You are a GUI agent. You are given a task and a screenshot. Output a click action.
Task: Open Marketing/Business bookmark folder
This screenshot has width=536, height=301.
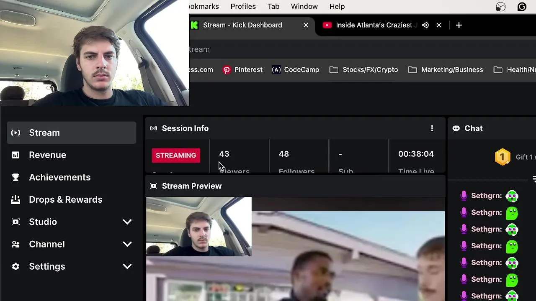click(446, 70)
